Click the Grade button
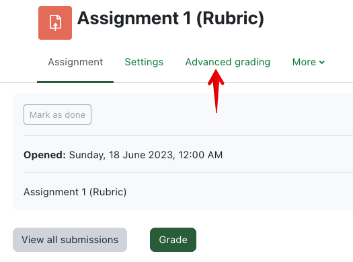This screenshot has width=353, height=262. coord(173,240)
